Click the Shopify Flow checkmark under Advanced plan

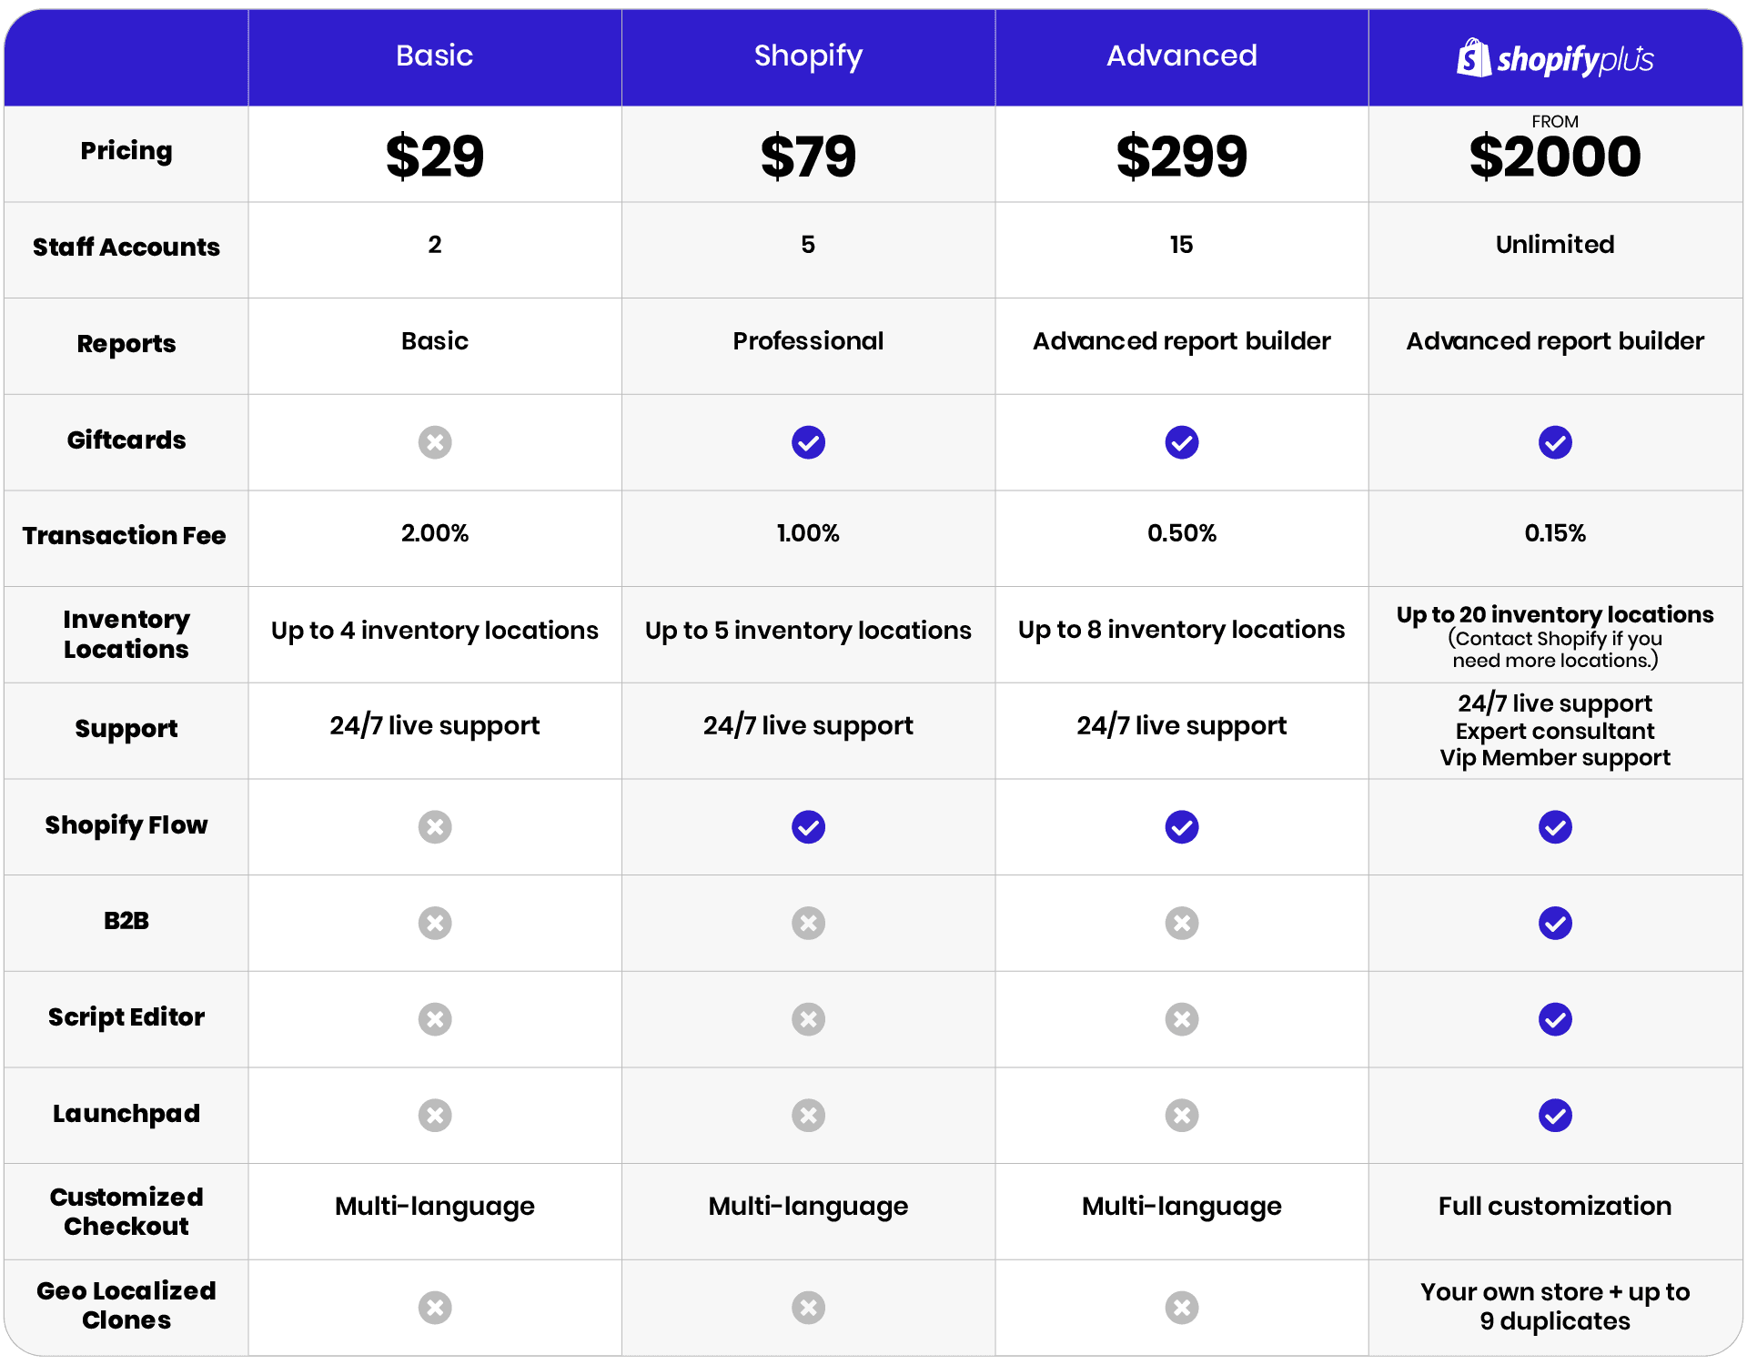pyautogui.click(x=1182, y=827)
